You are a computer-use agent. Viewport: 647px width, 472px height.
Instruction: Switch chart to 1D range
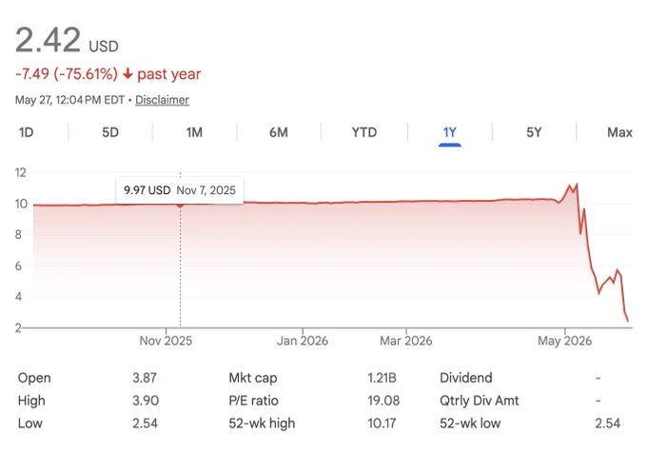(x=26, y=132)
